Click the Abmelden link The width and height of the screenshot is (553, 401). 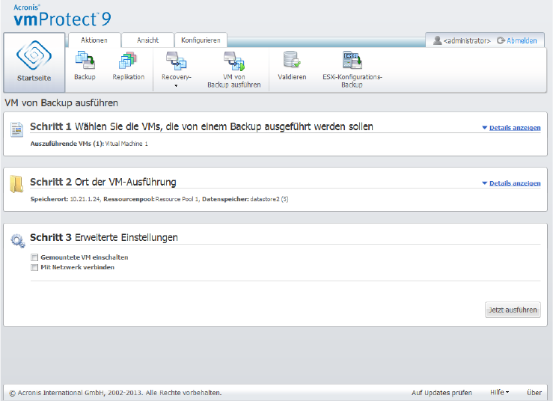click(x=522, y=40)
